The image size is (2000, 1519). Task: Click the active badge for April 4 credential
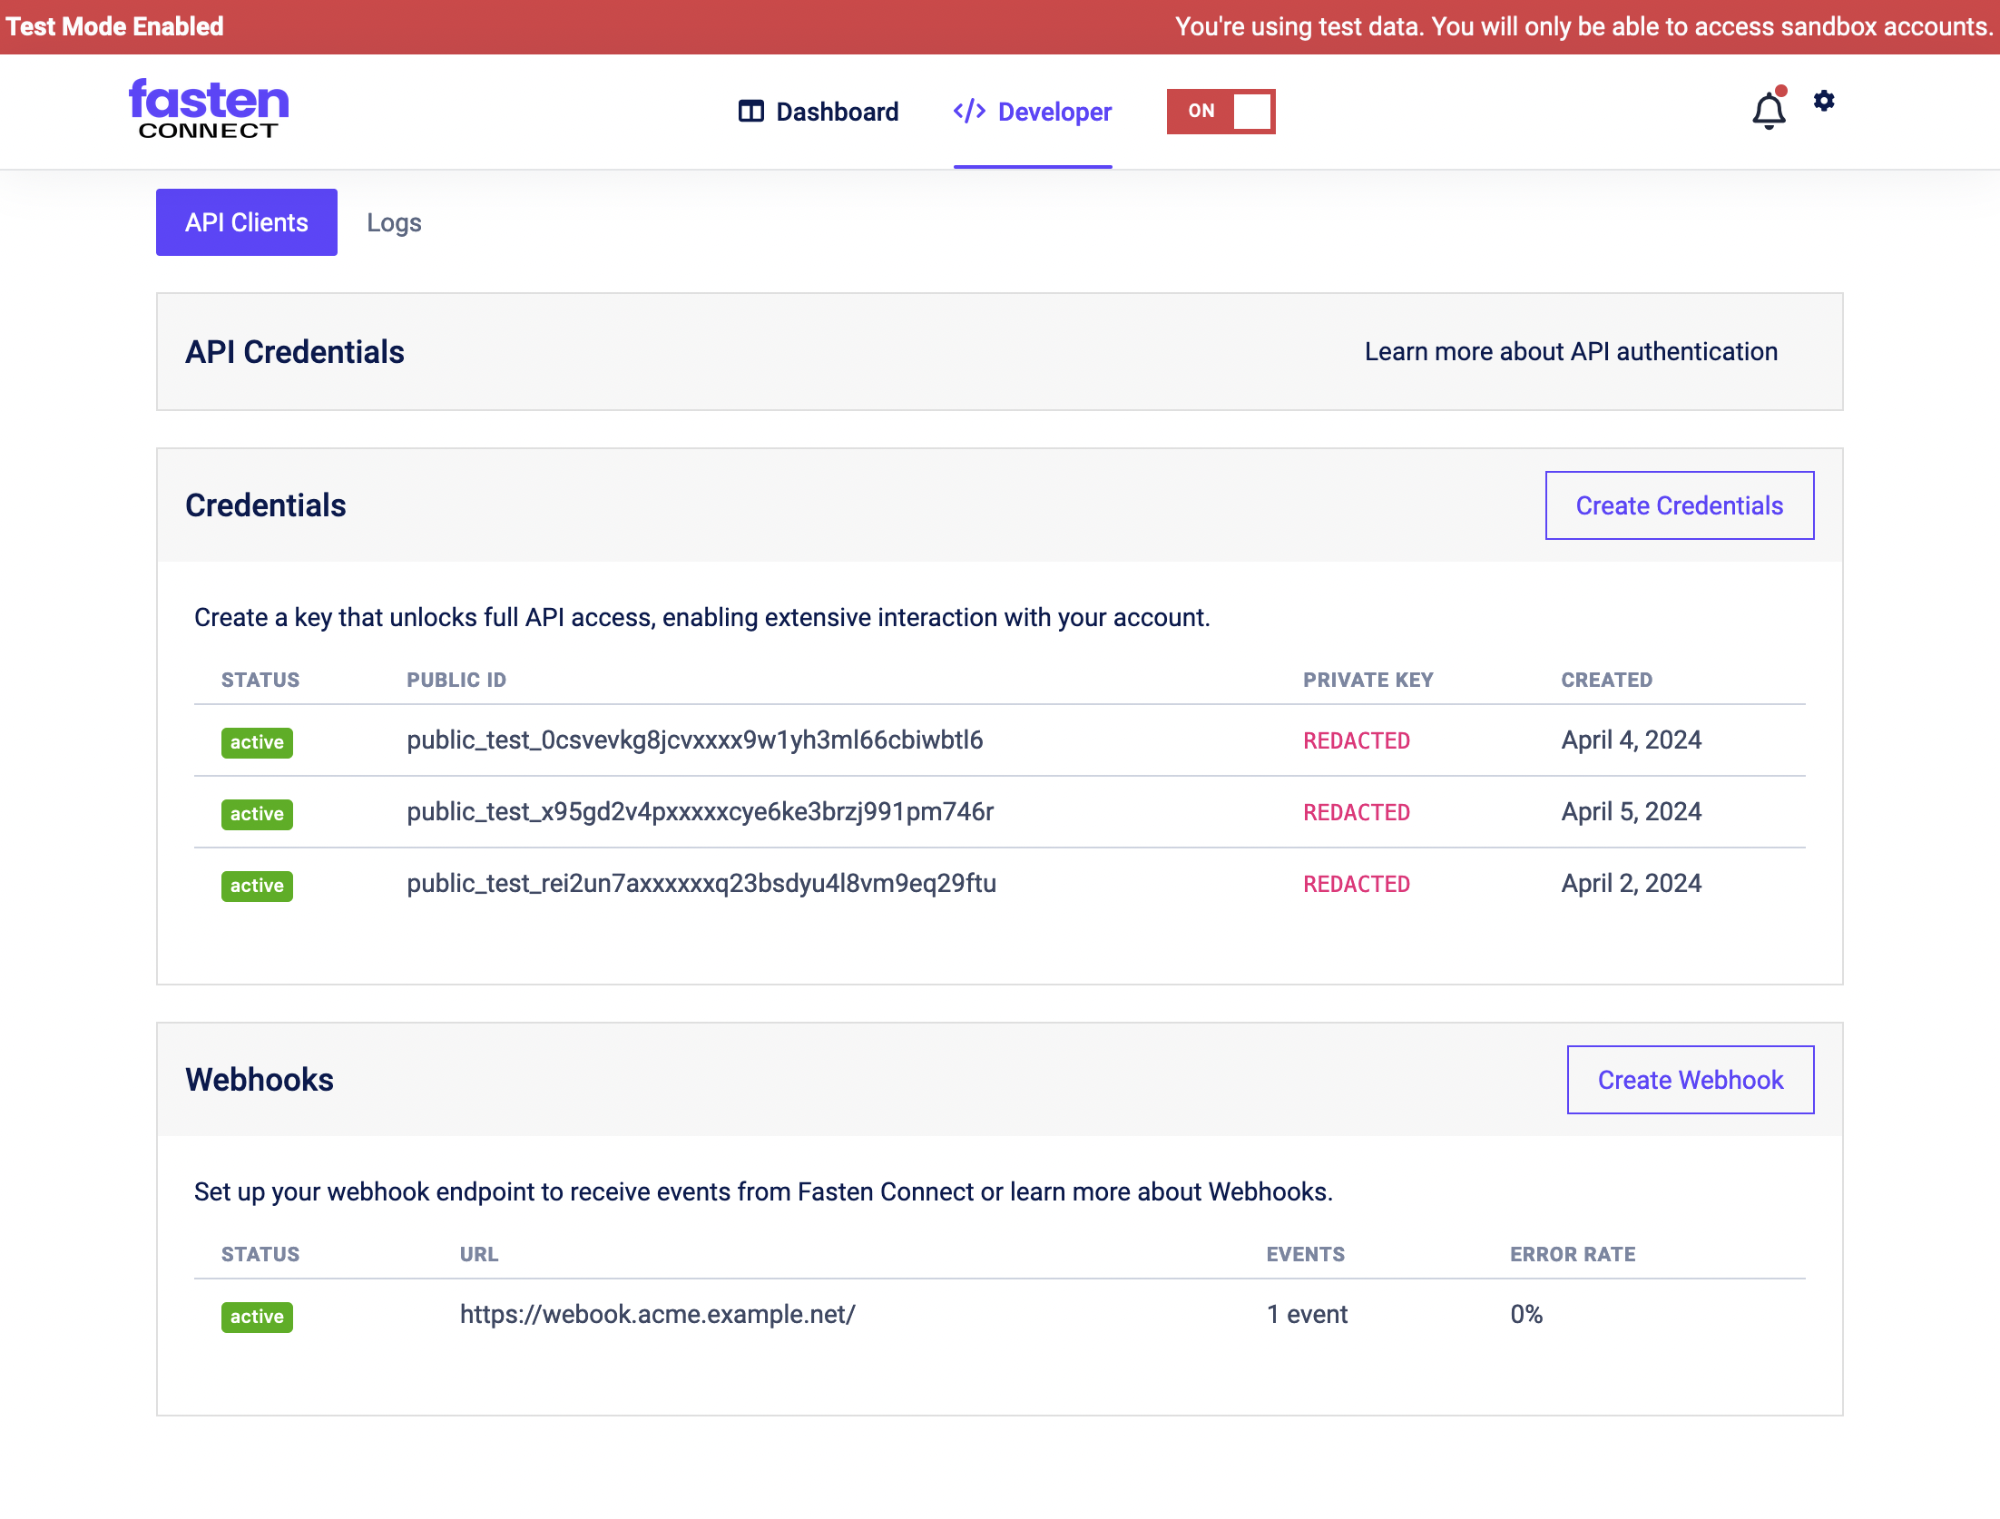coord(257,742)
